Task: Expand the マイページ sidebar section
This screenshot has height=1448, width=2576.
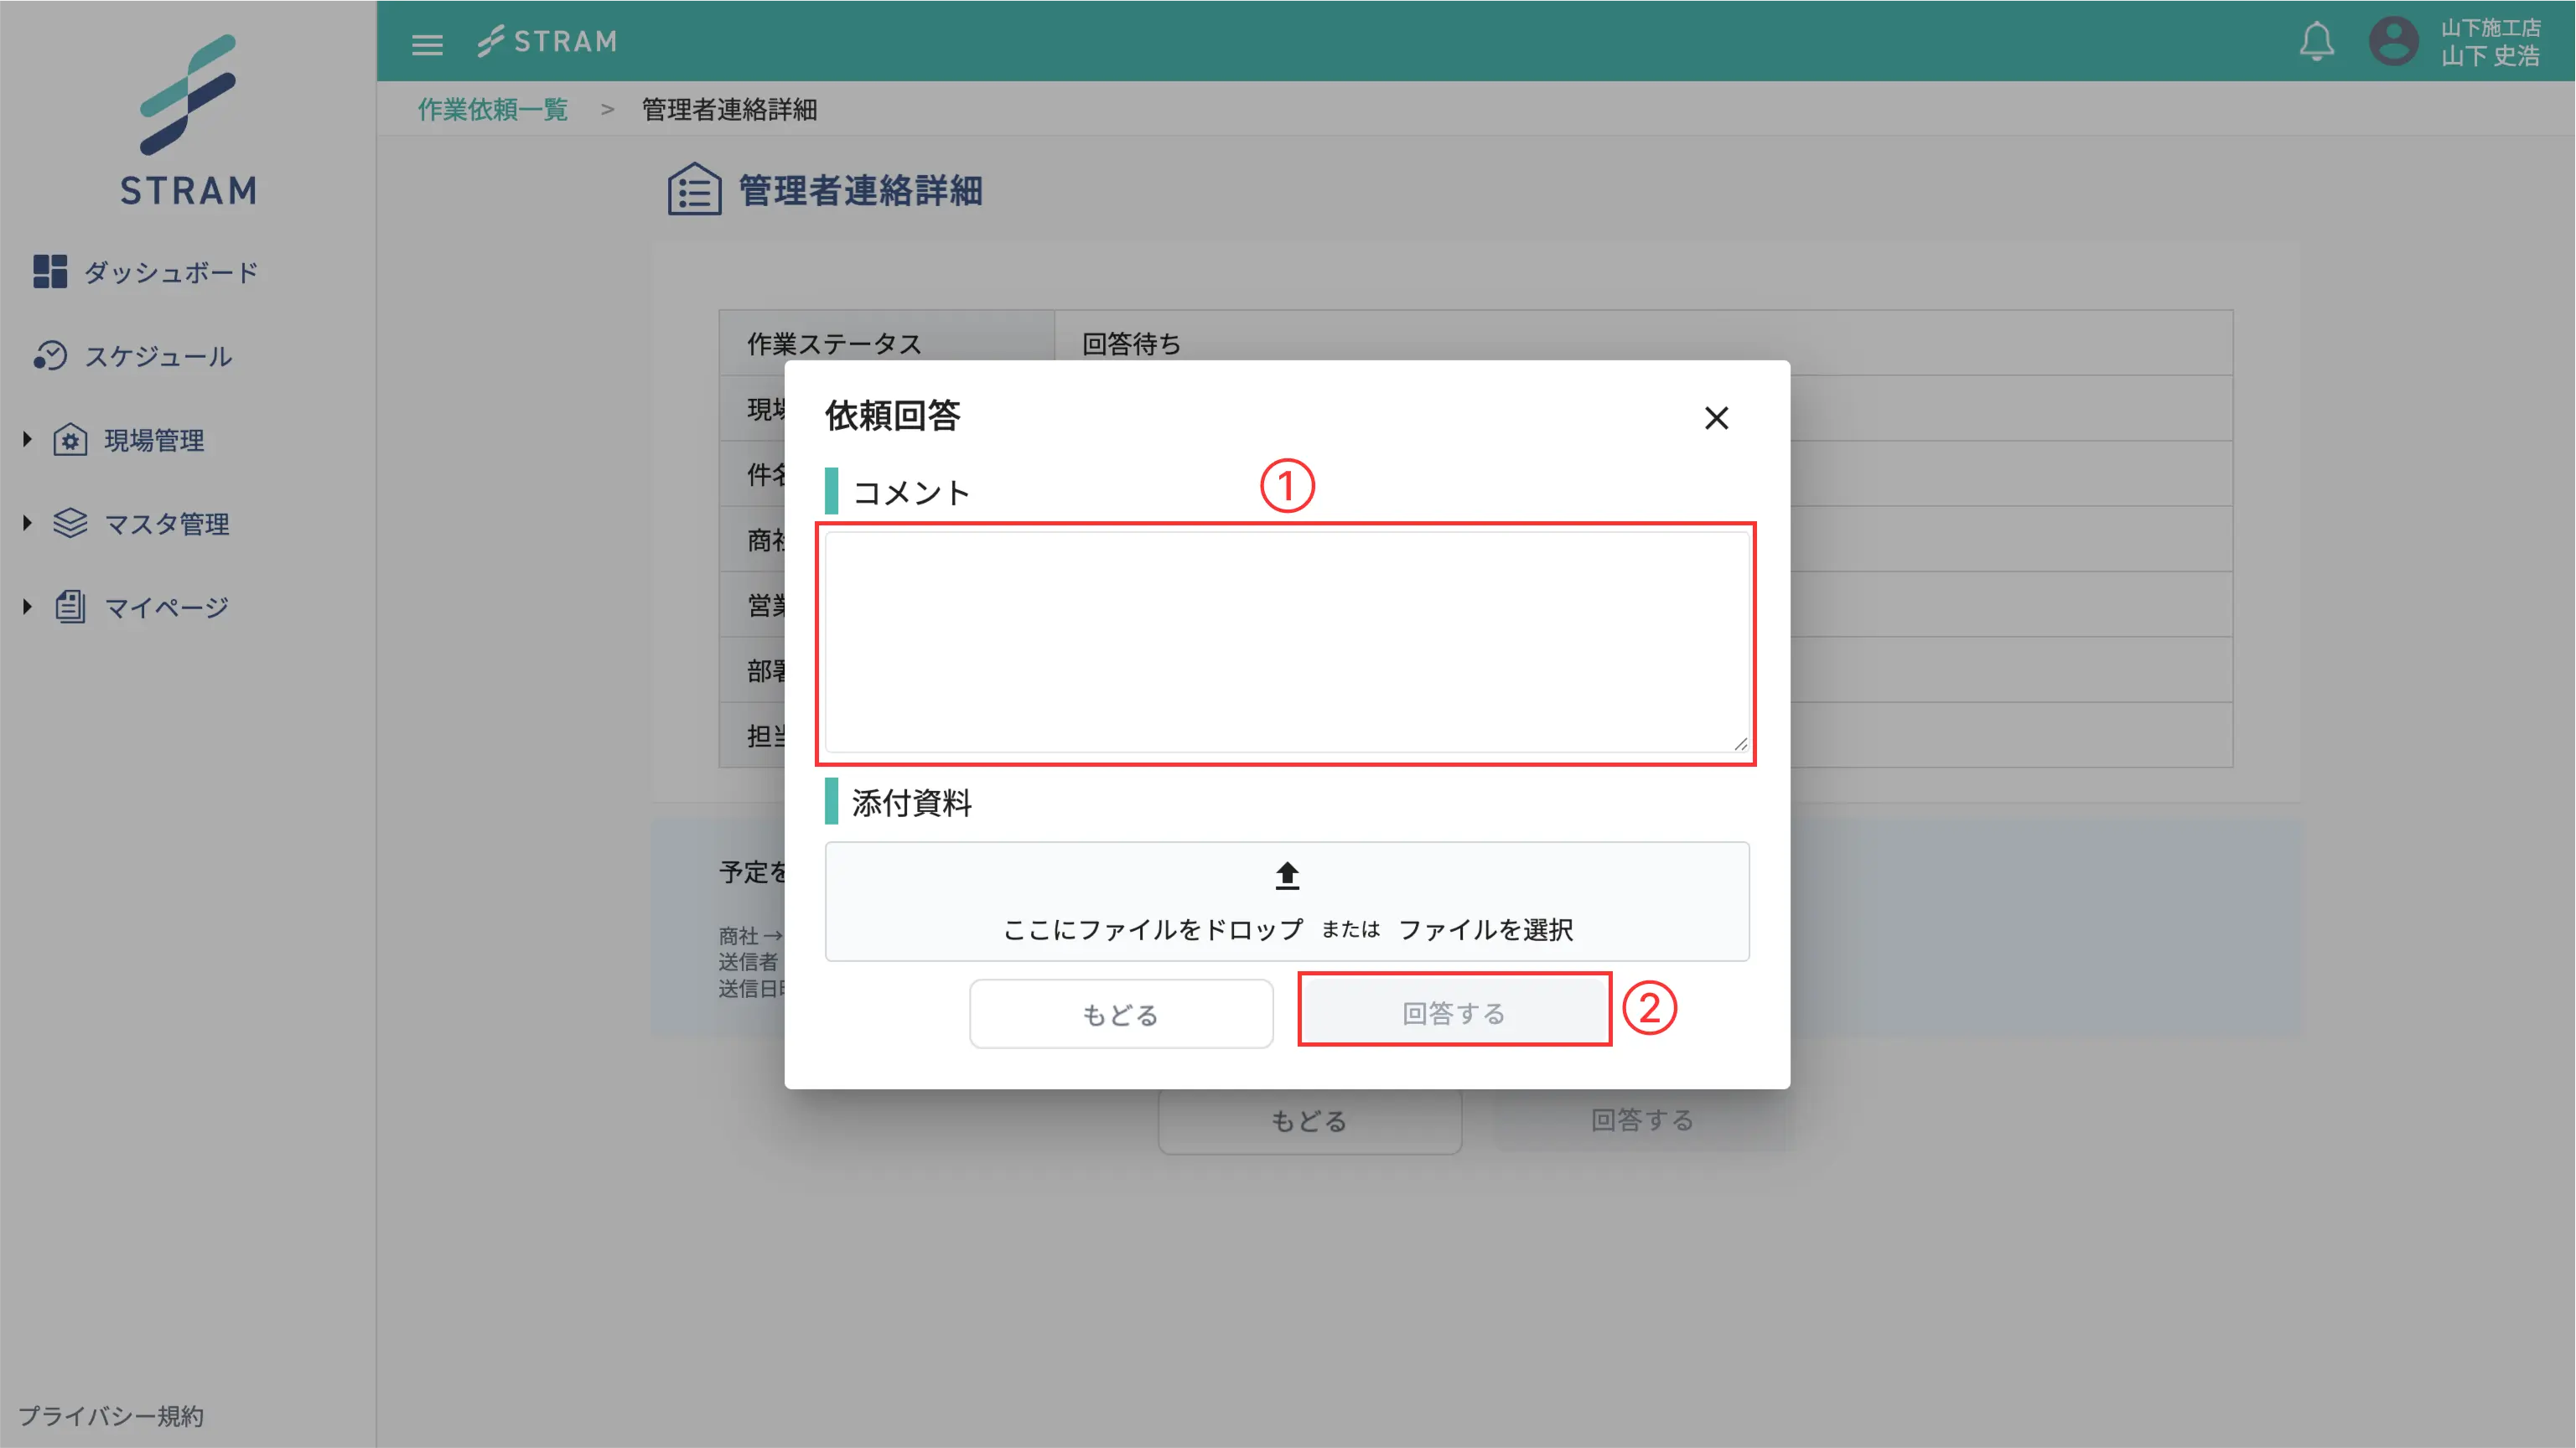Action: (x=27, y=606)
